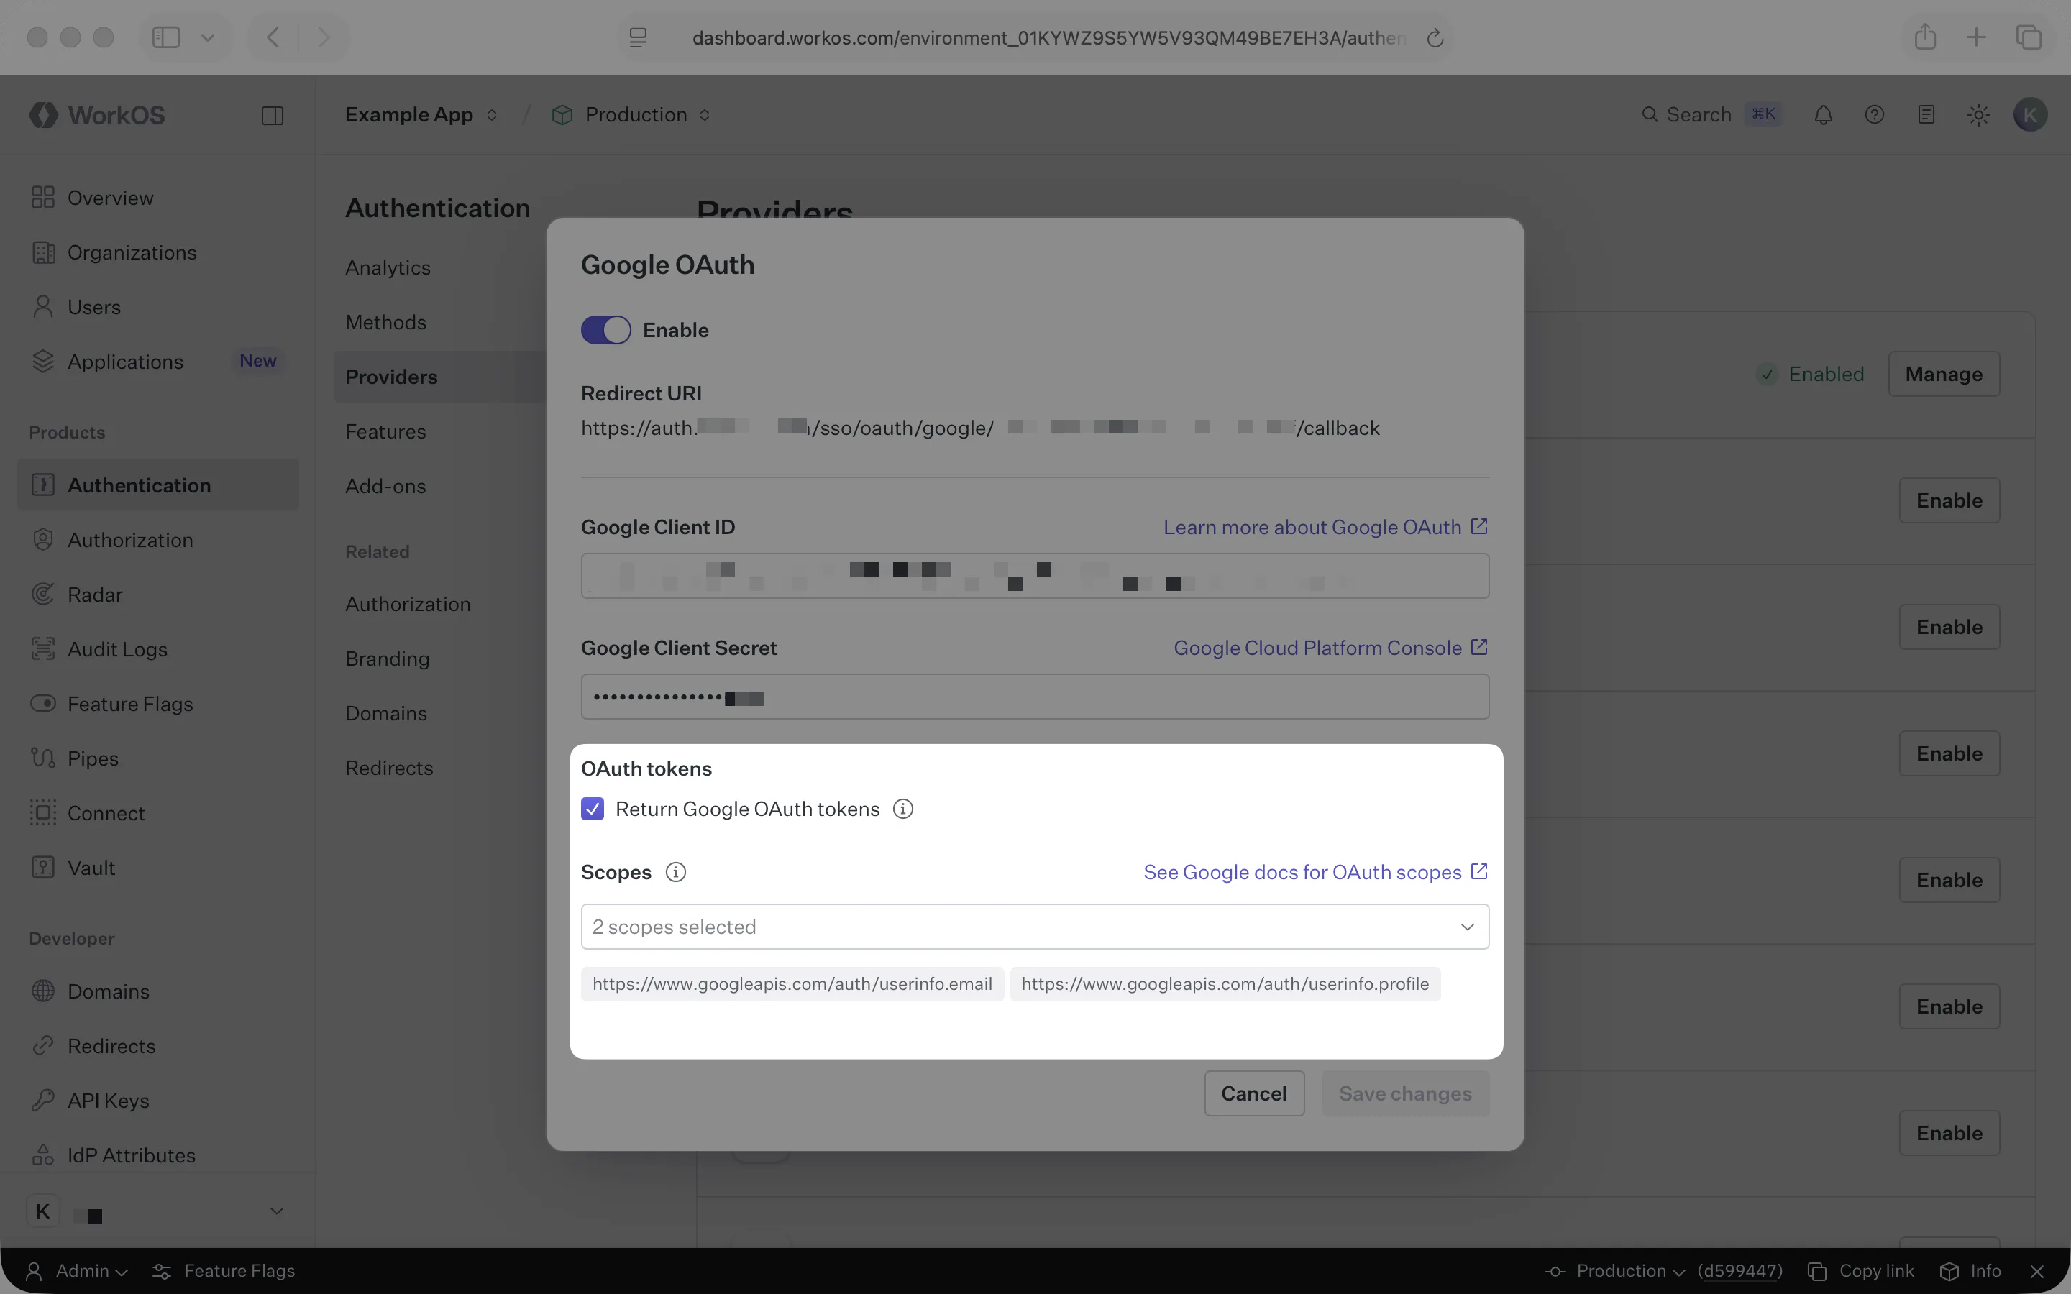Open See Google docs for OAuth scopes
This screenshot has height=1294, width=2071.
pyautogui.click(x=1316, y=872)
